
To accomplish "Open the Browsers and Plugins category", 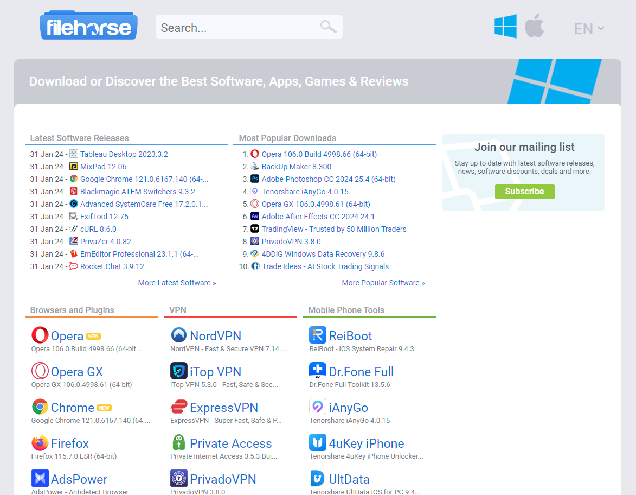I will pyautogui.click(x=72, y=310).
